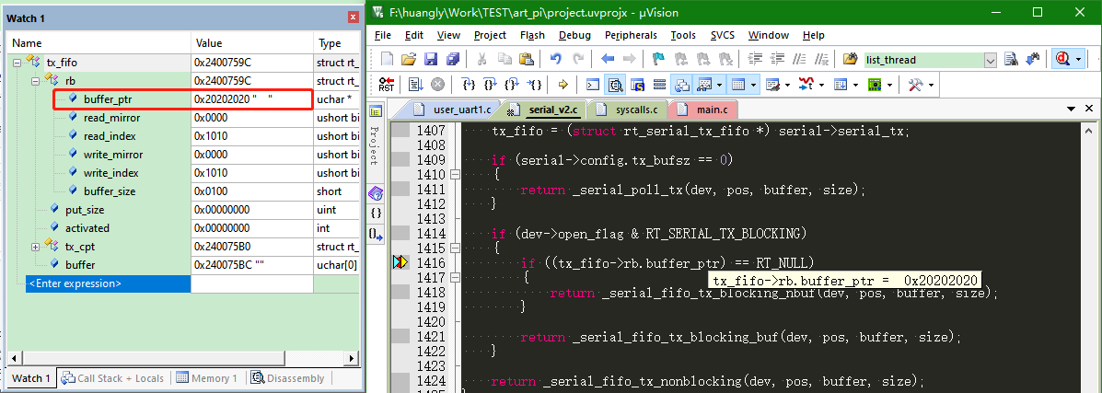The height and width of the screenshot is (393, 1102).
Task: Click the Find icon next to list_thread
Action: 1012,60
